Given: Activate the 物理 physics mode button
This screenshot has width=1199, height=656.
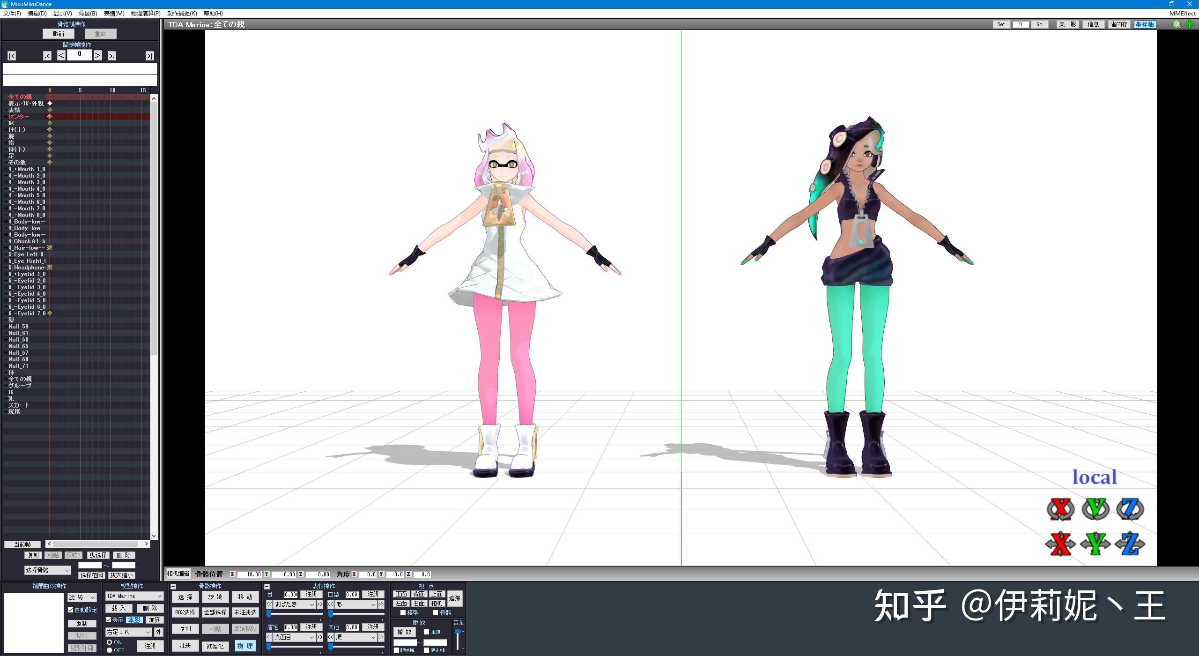Looking at the screenshot, I should pyautogui.click(x=245, y=645).
